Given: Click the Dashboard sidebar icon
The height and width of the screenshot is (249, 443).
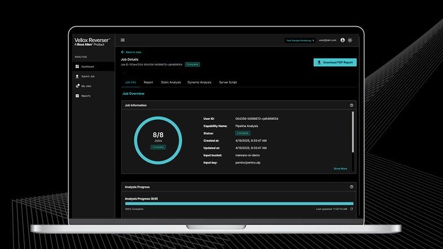Looking at the screenshot, I should click(78, 67).
